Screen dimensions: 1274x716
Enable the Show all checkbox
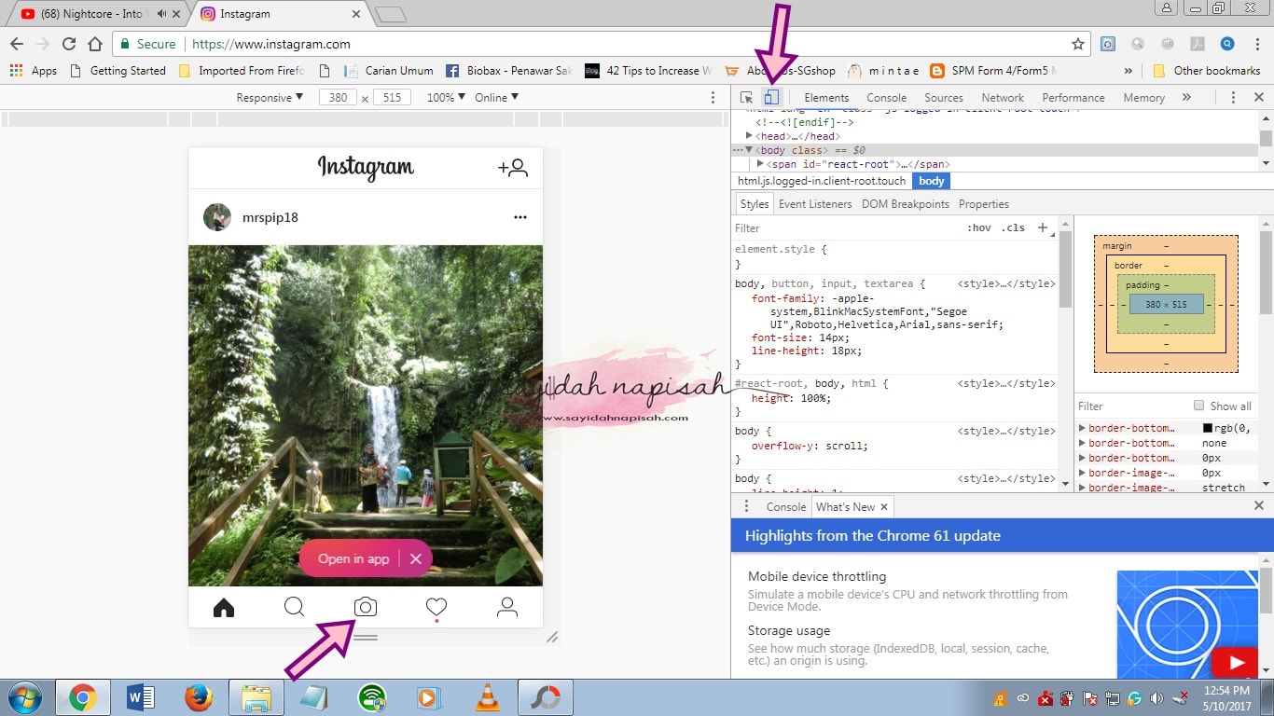tap(1199, 406)
